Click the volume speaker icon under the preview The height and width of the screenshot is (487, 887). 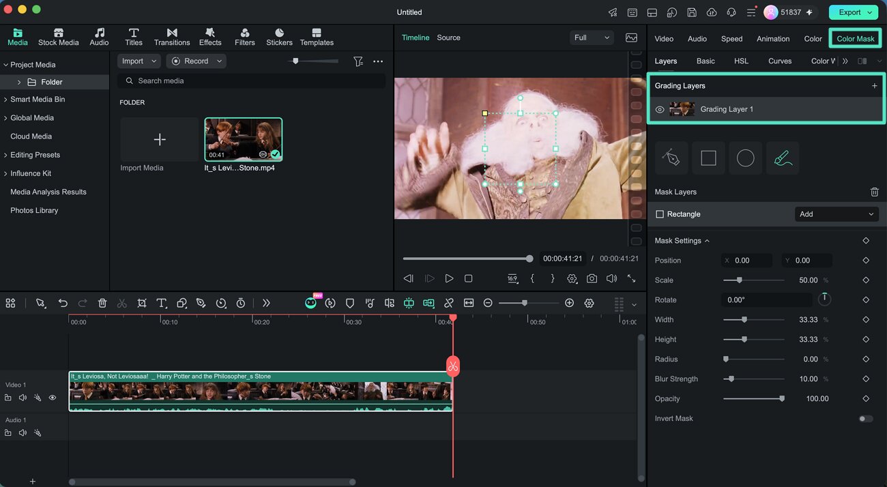pos(611,278)
